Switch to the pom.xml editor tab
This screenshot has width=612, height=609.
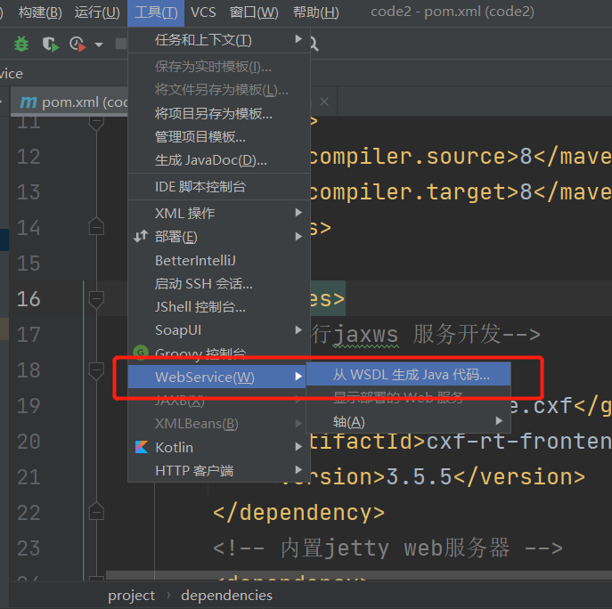69,102
